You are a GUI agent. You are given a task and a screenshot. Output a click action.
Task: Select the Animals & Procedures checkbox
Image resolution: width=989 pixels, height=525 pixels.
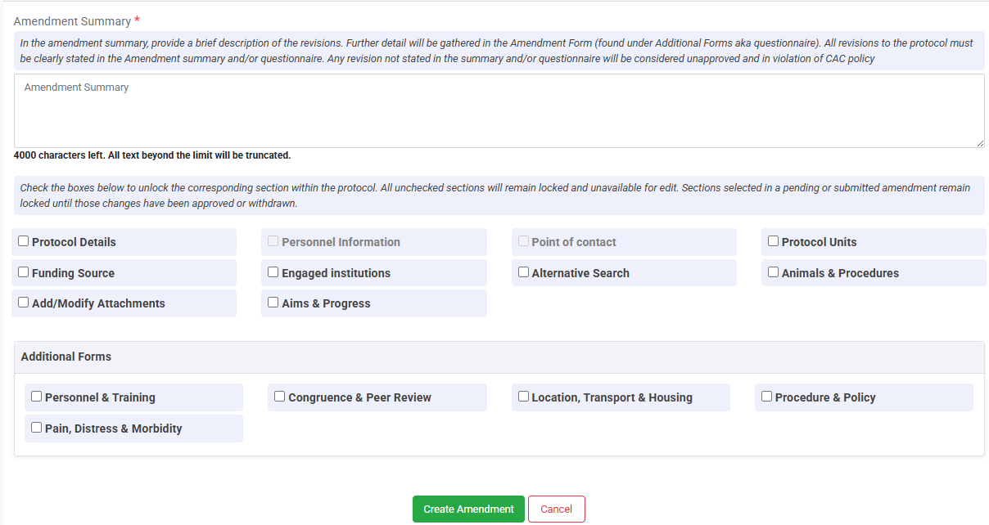click(x=772, y=271)
